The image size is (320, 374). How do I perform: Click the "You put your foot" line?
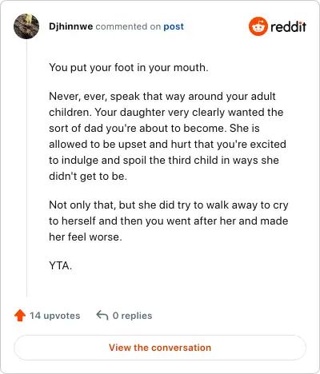(129, 68)
